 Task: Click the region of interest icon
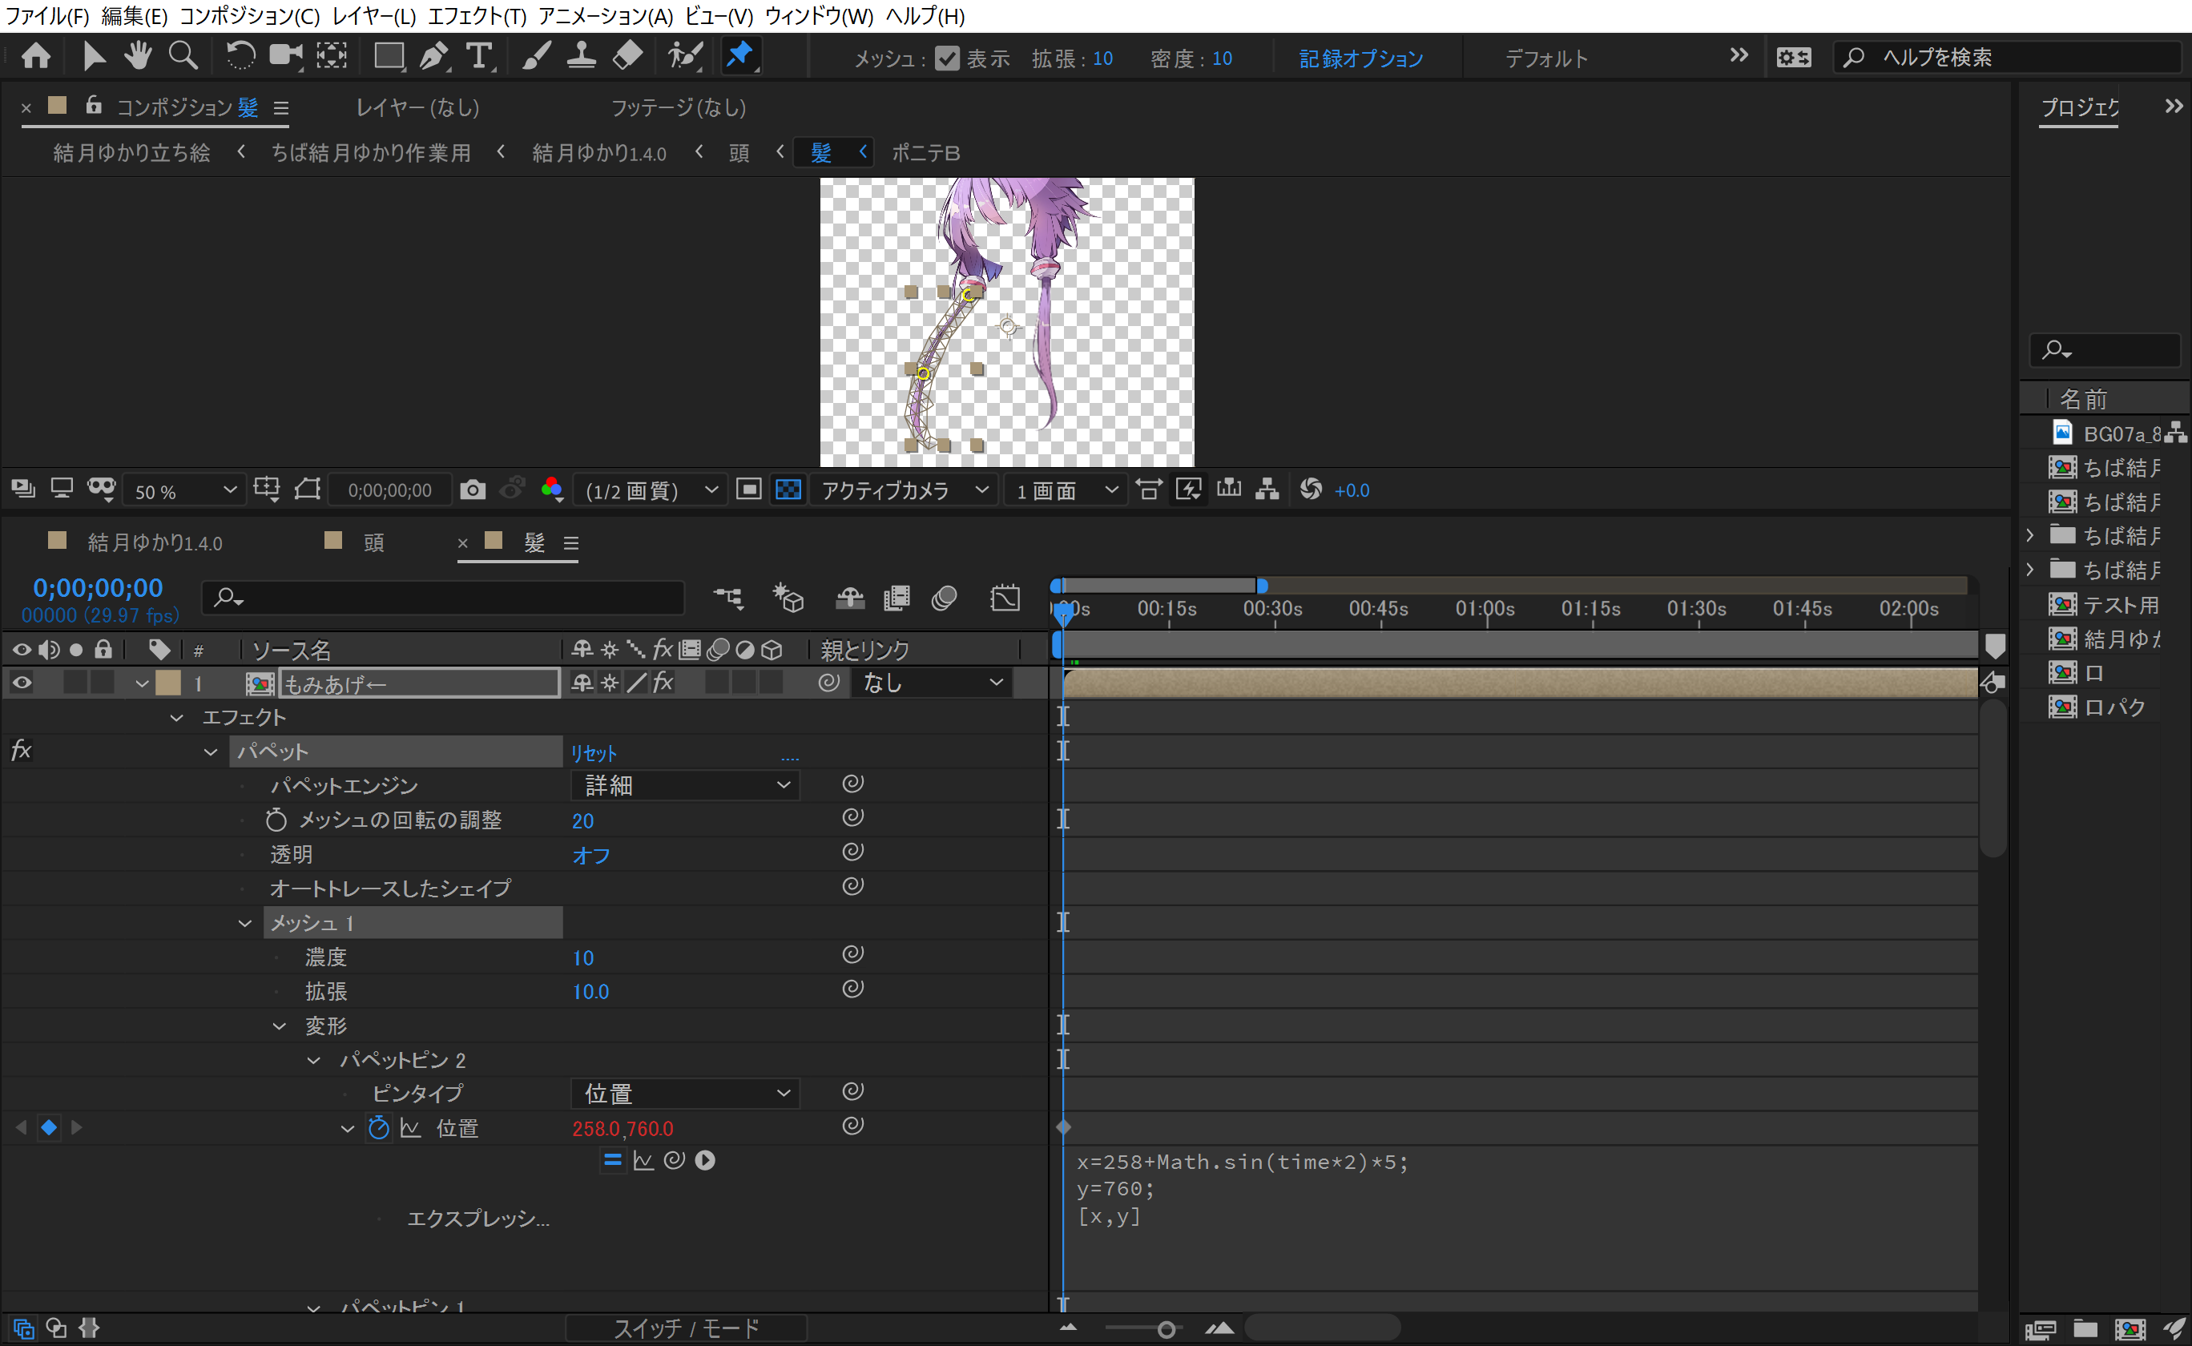click(x=748, y=490)
